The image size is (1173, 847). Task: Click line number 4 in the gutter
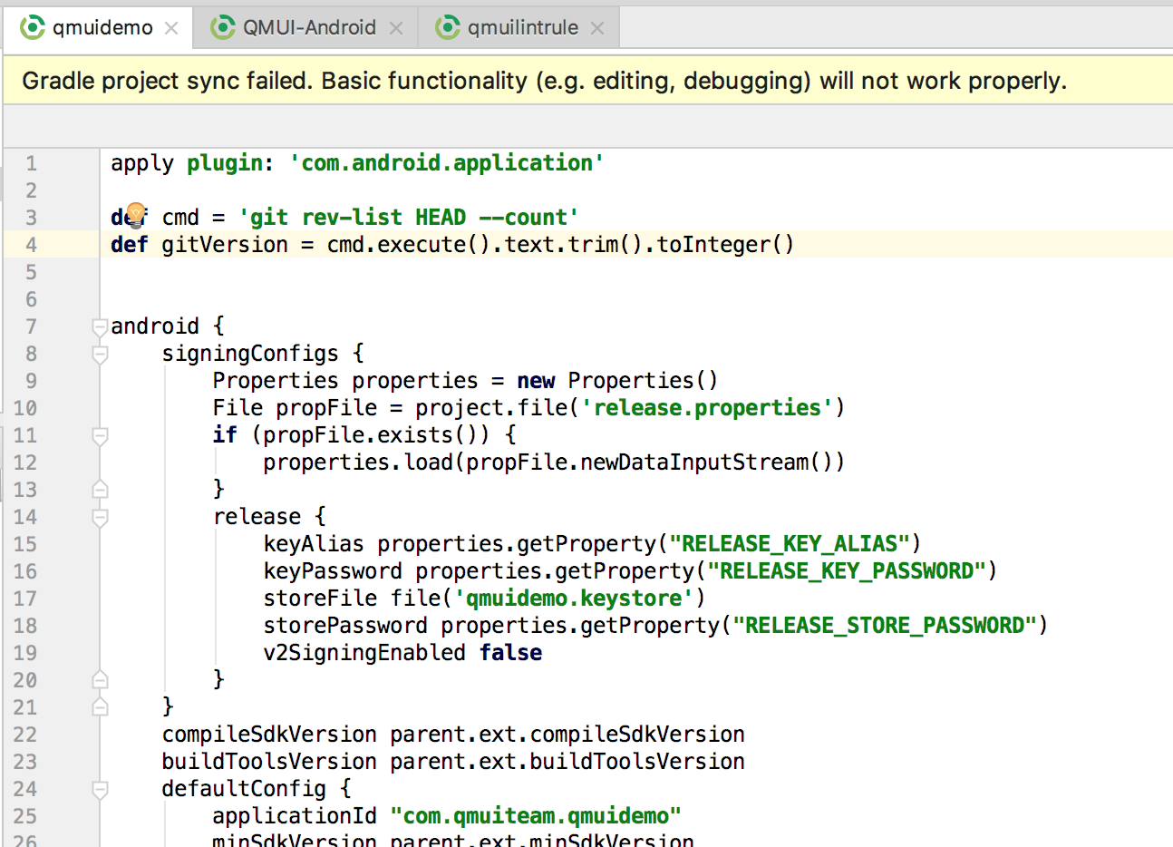coord(31,245)
